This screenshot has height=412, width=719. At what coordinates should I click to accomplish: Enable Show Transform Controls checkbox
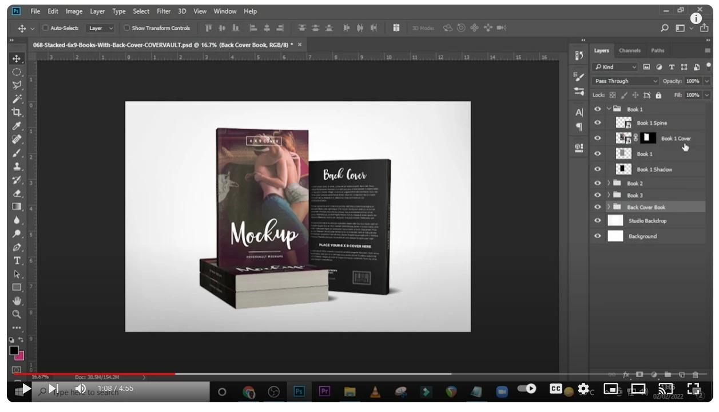pyautogui.click(x=127, y=28)
